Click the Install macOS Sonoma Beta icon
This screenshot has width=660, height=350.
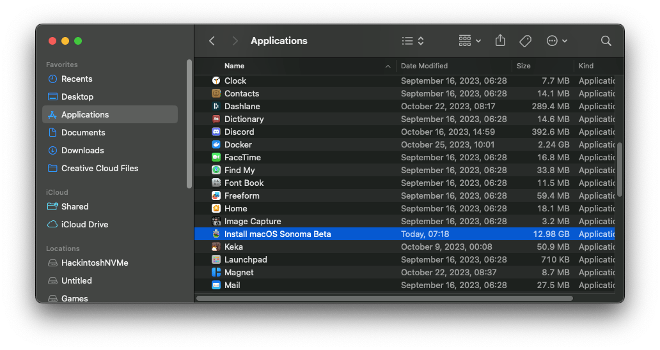pyautogui.click(x=216, y=234)
